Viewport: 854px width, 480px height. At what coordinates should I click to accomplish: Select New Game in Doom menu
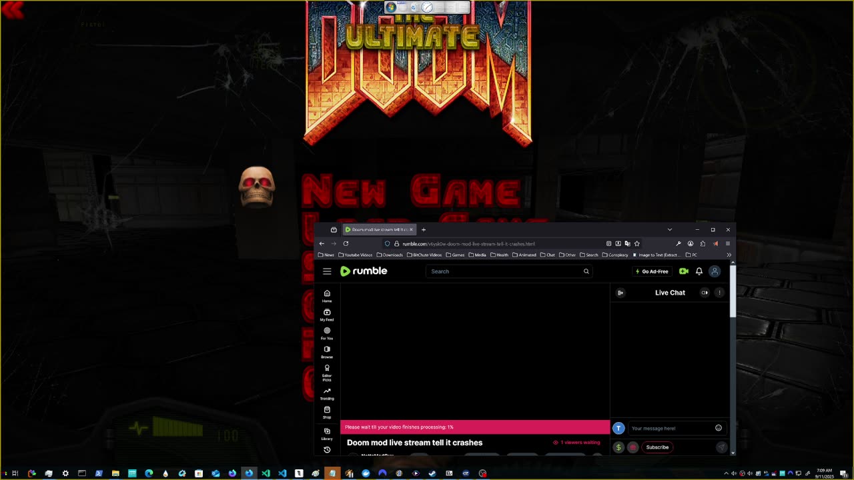(x=411, y=192)
